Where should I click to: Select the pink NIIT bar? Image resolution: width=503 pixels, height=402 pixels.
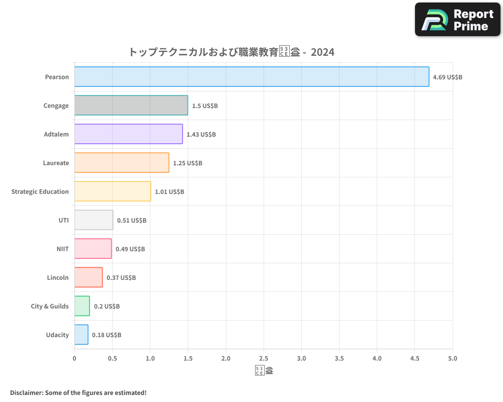pos(93,249)
